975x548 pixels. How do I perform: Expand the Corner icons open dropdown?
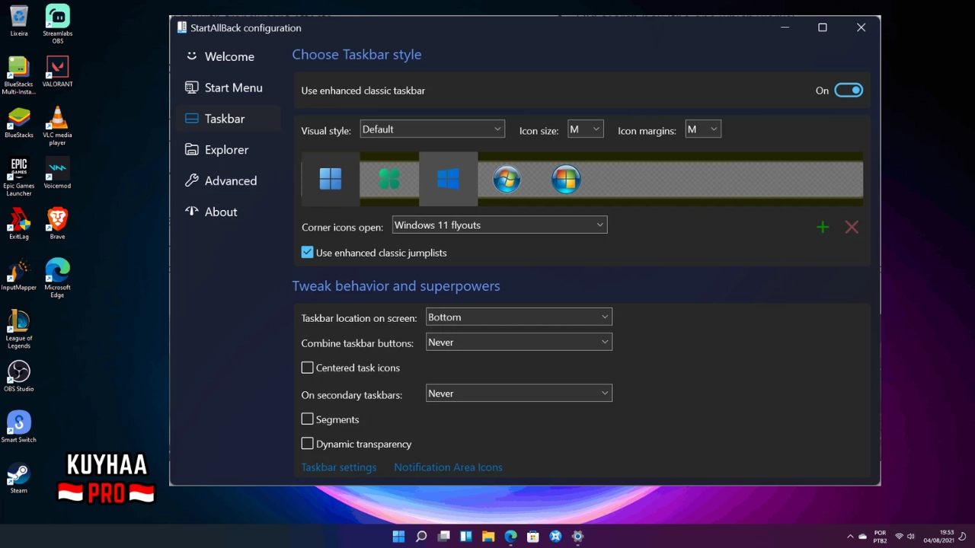pyautogui.click(x=499, y=225)
